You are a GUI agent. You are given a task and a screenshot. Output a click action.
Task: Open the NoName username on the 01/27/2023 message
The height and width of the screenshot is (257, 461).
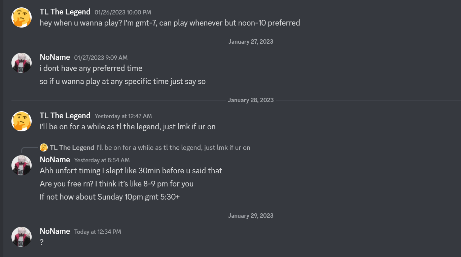pyautogui.click(x=55, y=57)
